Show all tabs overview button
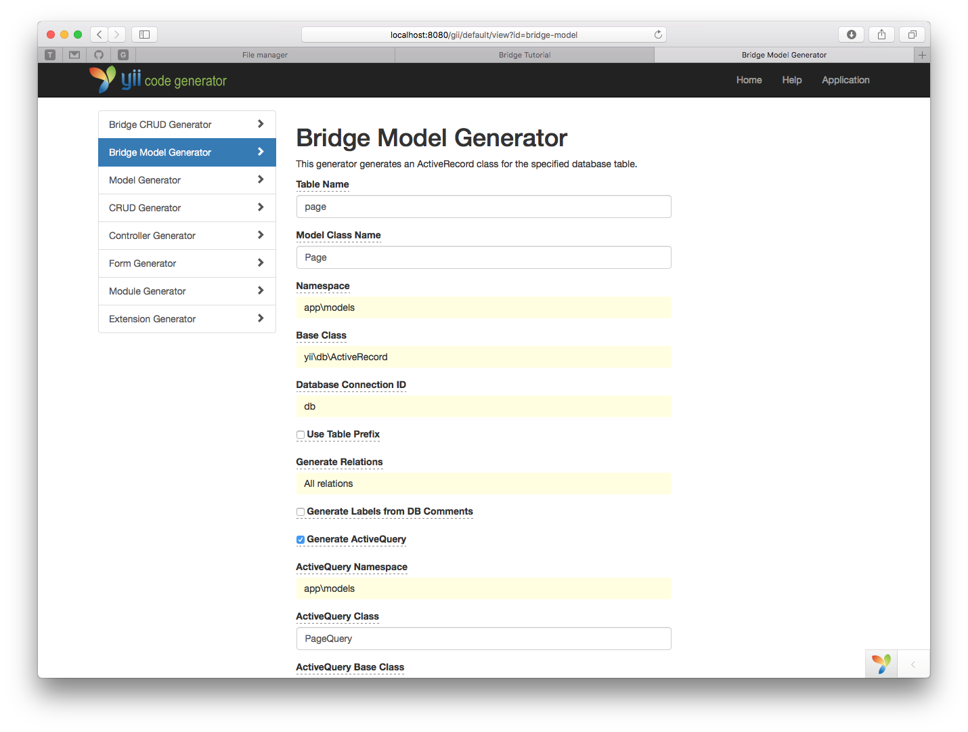The image size is (968, 732). [912, 35]
